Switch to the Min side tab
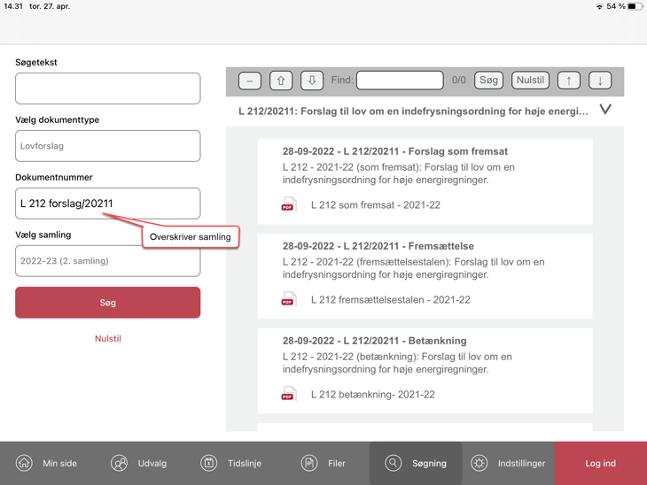This screenshot has height=485, width=647. click(x=46, y=463)
